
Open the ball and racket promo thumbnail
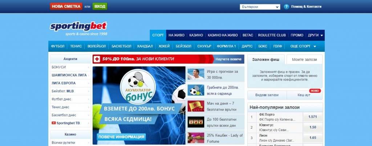196,90
